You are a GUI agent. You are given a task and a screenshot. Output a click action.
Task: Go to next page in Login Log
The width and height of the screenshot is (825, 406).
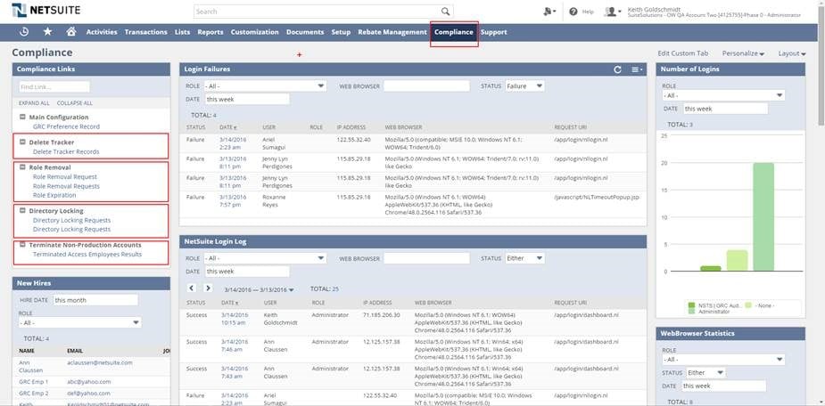click(209, 288)
